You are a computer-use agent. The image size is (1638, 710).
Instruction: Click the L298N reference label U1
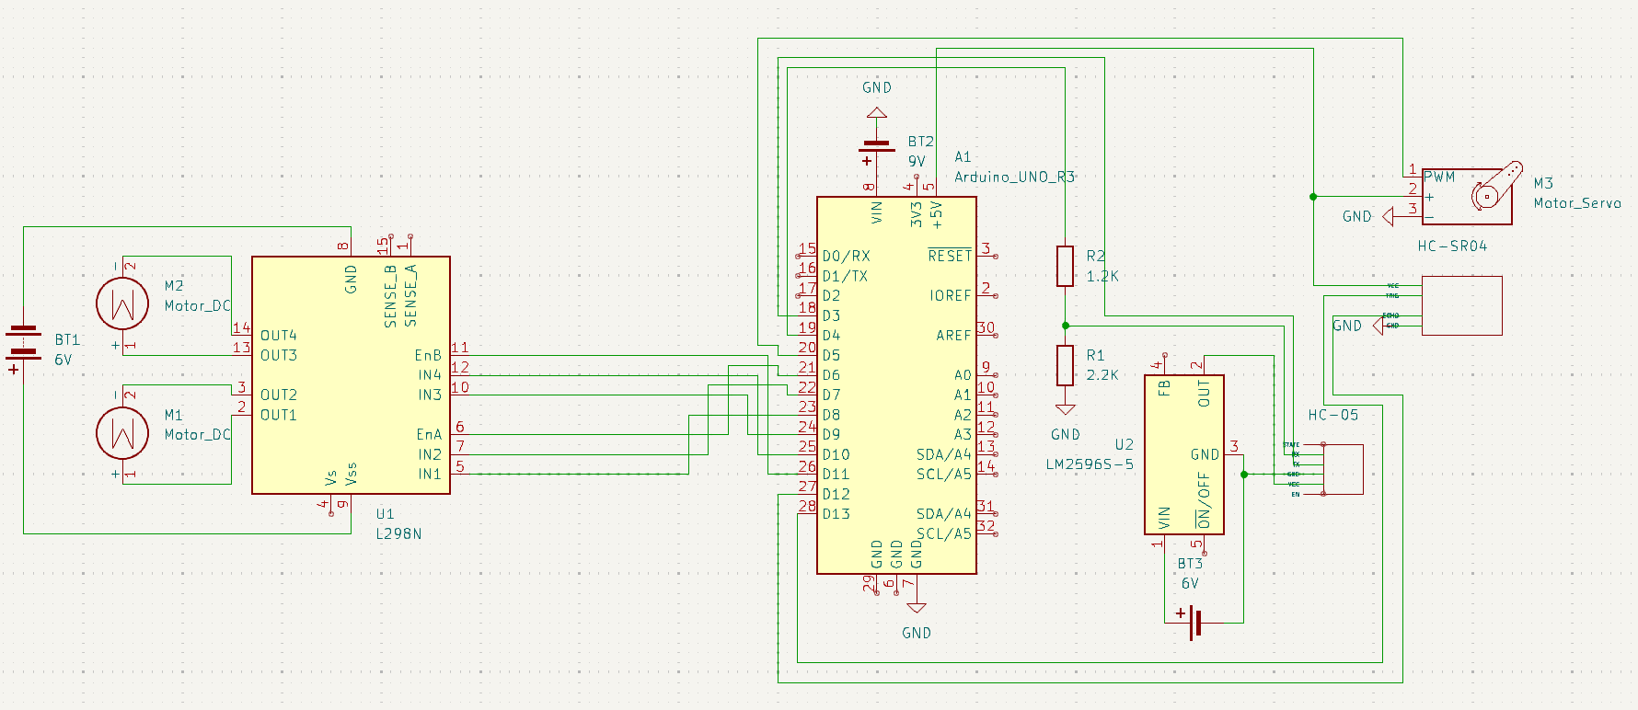point(385,514)
